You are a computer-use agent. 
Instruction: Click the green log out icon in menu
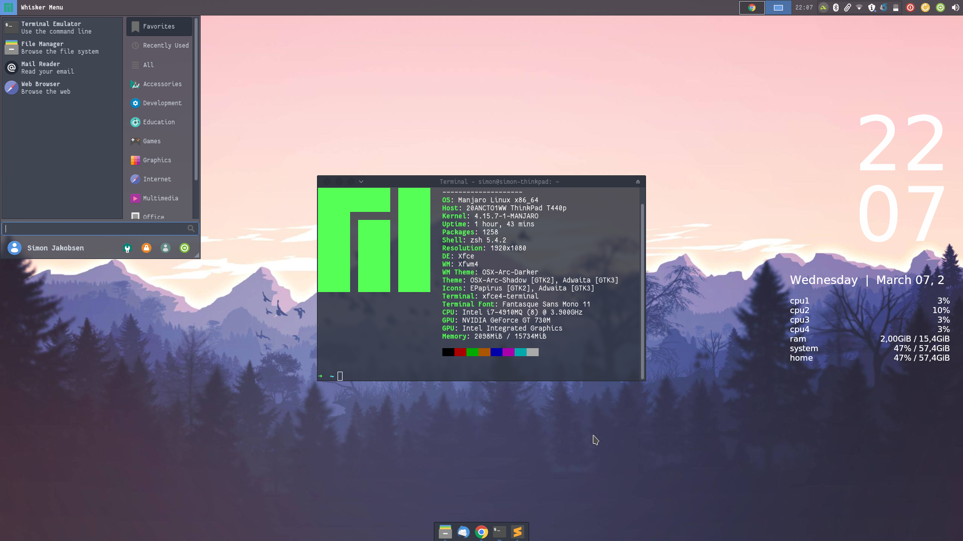coord(185,248)
